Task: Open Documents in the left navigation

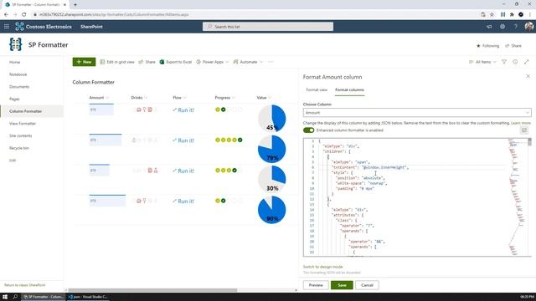Action: point(19,87)
